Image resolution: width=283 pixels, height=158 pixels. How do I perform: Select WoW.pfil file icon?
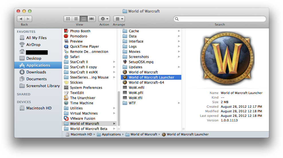(125, 93)
